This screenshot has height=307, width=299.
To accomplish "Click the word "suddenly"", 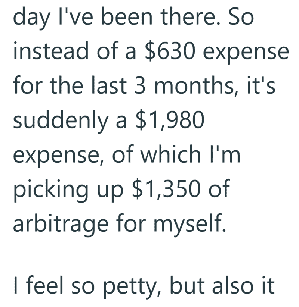I will click(61, 120).
